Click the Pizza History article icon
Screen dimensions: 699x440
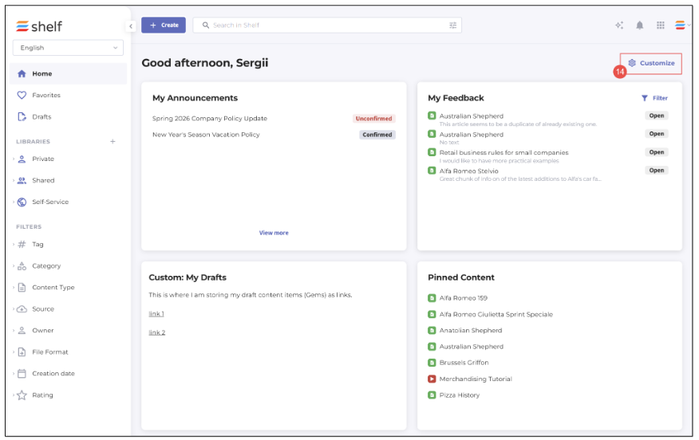coord(432,395)
